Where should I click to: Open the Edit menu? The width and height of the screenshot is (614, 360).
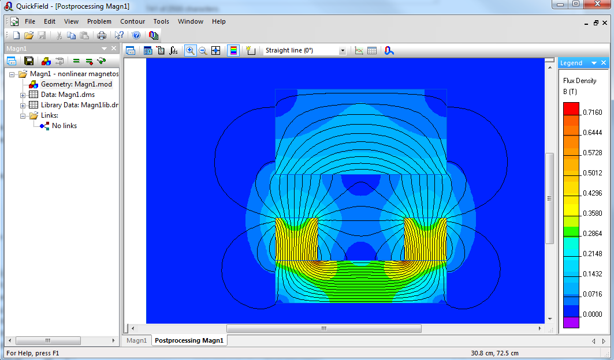click(49, 21)
